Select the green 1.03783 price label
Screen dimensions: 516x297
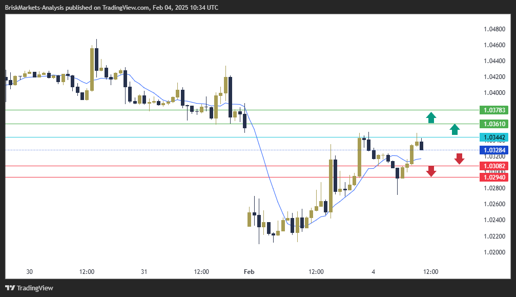coord(494,110)
